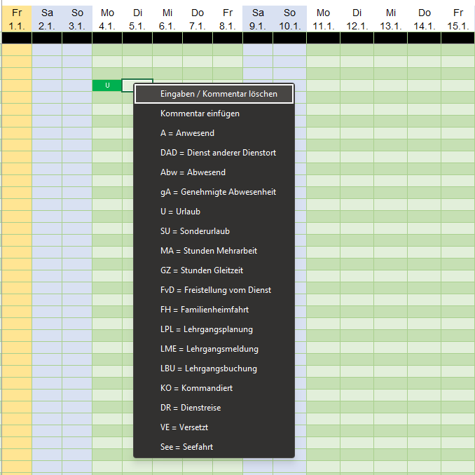Click the 'Mo 11.1.' column header
The height and width of the screenshot is (475, 475).
pyautogui.click(x=323, y=19)
